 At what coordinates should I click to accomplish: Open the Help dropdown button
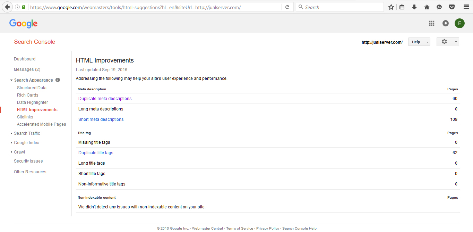419,42
